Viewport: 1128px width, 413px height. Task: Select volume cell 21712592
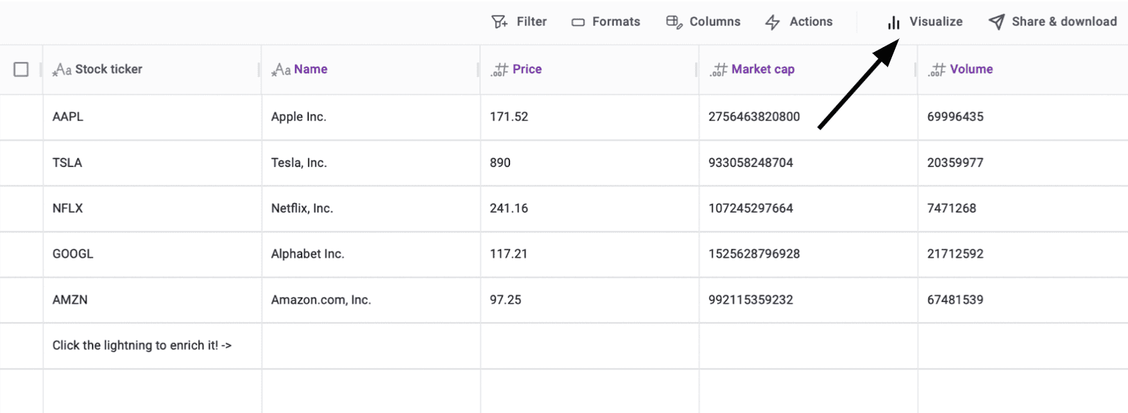pyautogui.click(x=1023, y=254)
